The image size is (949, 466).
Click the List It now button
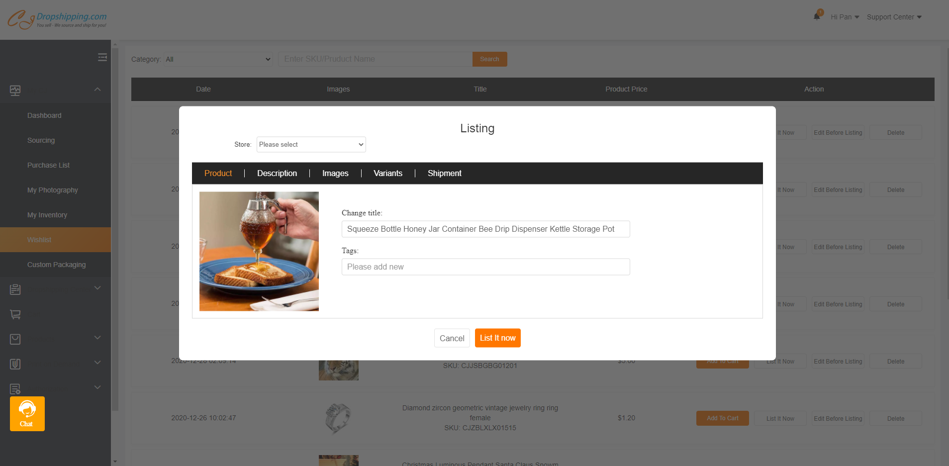[x=498, y=338]
